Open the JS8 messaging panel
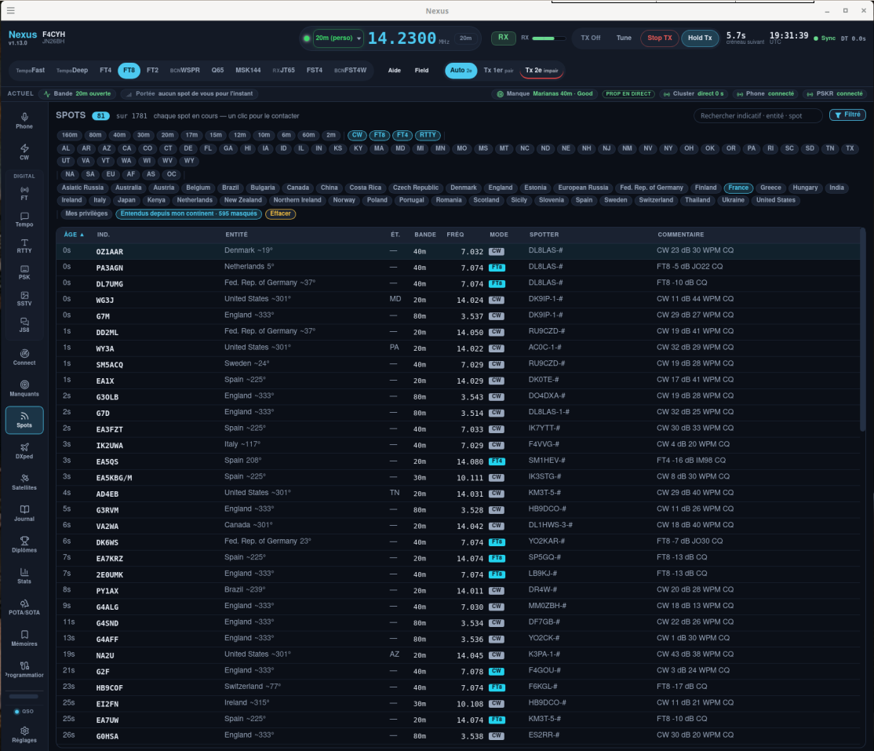 click(24, 324)
